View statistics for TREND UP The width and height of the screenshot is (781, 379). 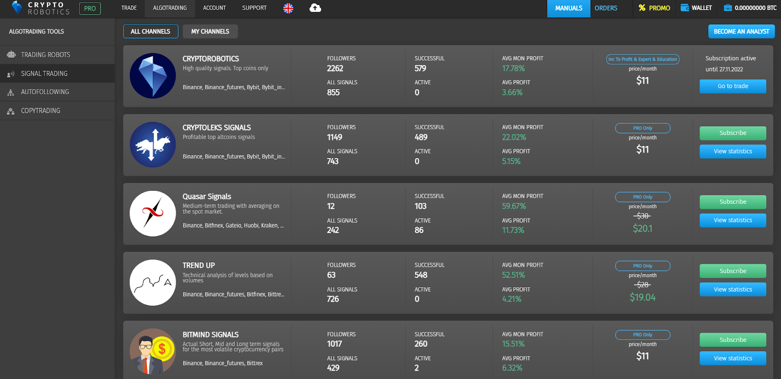point(733,290)
